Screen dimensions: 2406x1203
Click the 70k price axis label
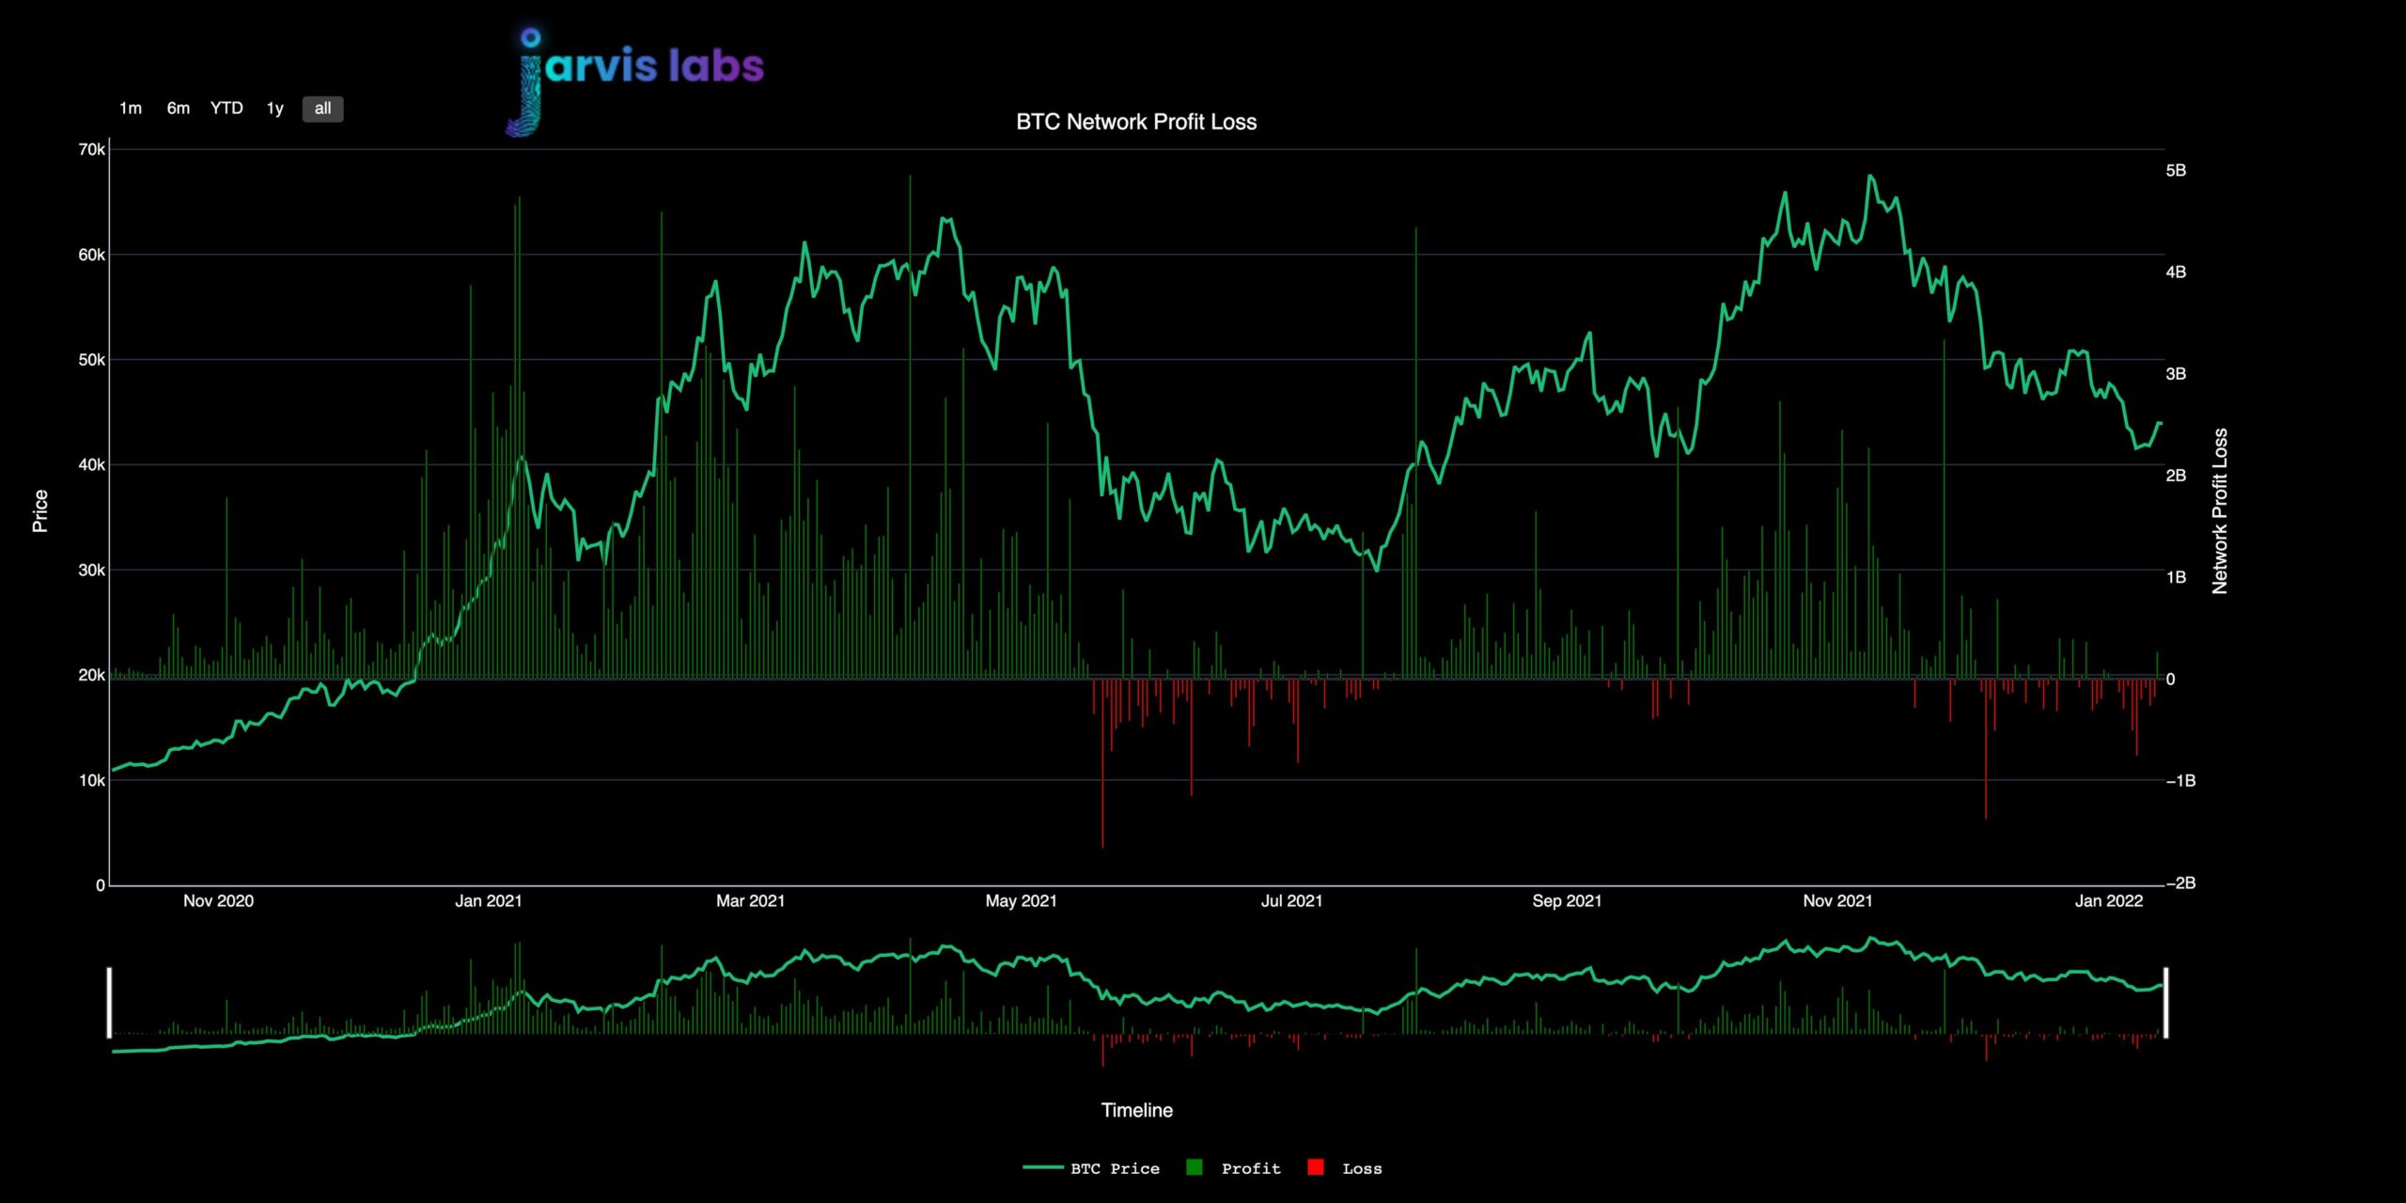tap(92, 149)
